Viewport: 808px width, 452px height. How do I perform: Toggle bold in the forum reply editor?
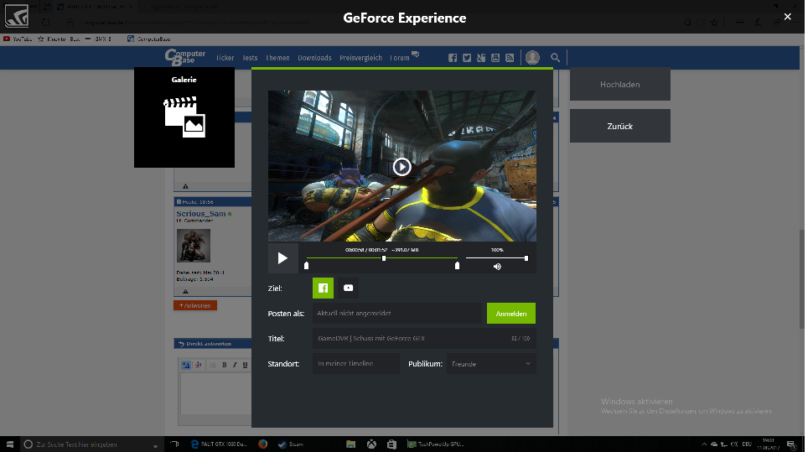(224, 365)
